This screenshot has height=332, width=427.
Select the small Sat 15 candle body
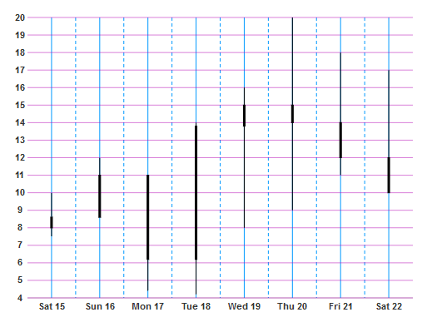52,222
